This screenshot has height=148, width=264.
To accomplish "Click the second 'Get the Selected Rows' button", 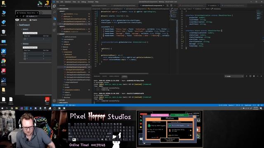I will (x=30, y=48).
